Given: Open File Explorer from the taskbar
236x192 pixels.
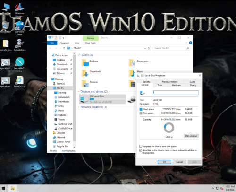Looking at the screenshot, I should (x=13, y=188).
